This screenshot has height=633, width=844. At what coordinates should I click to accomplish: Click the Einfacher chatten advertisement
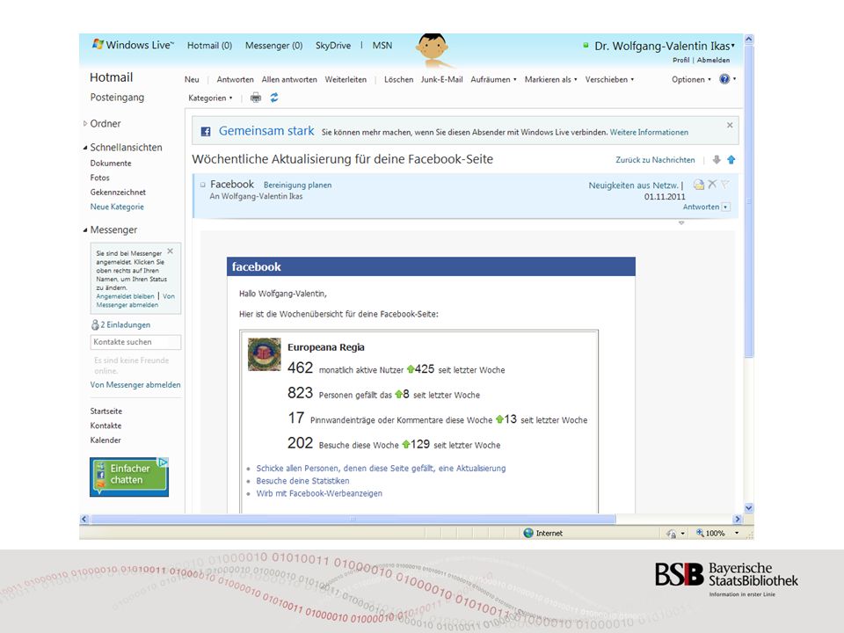(x=129, y=477)
